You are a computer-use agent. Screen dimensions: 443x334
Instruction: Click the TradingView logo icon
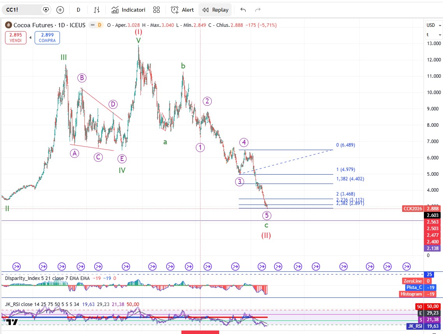12,322
